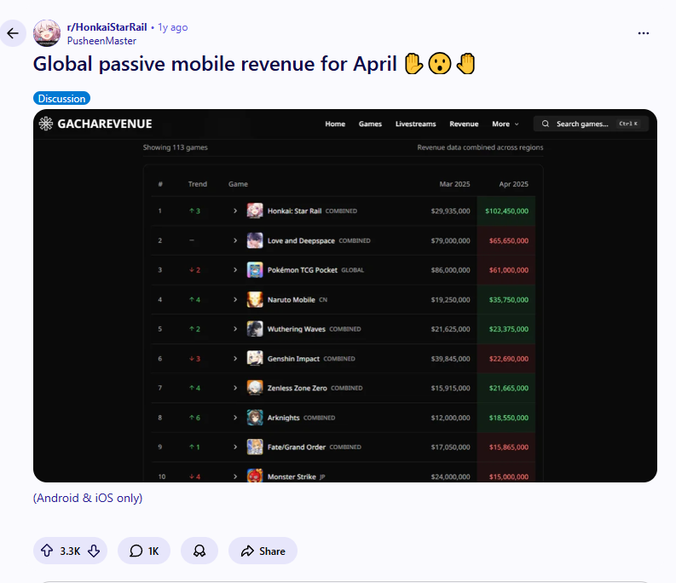The width and height of the screenshot is (676, 583).
Task: Upvote the post
Action: [x=47, y=551]
